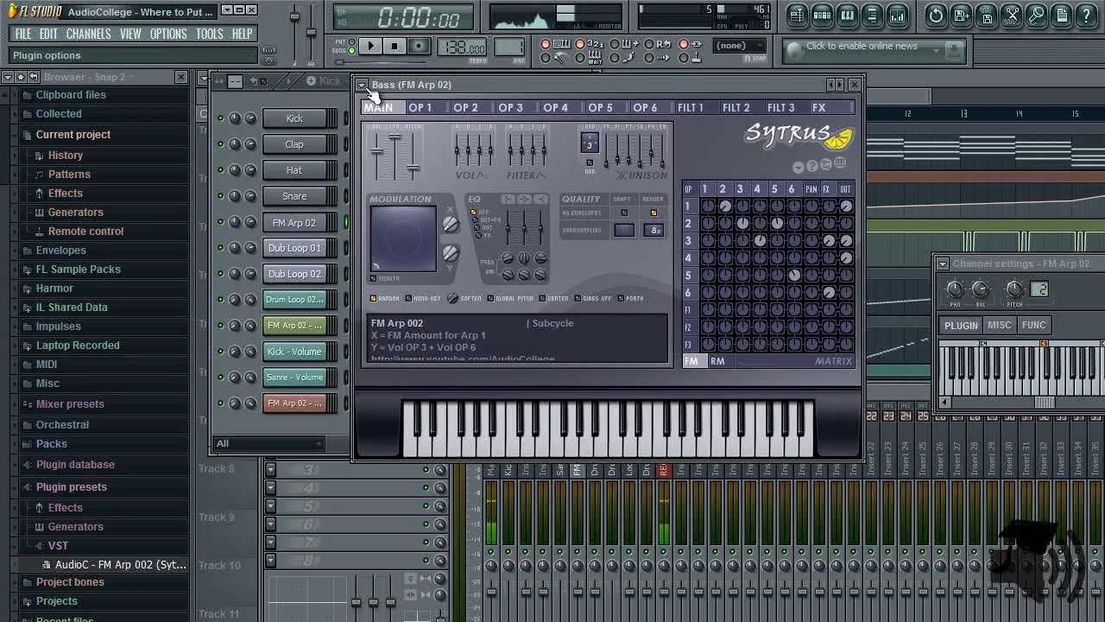Click the one-click audio recording scissors icon
1105x622 pixels.
point(1011,15)
